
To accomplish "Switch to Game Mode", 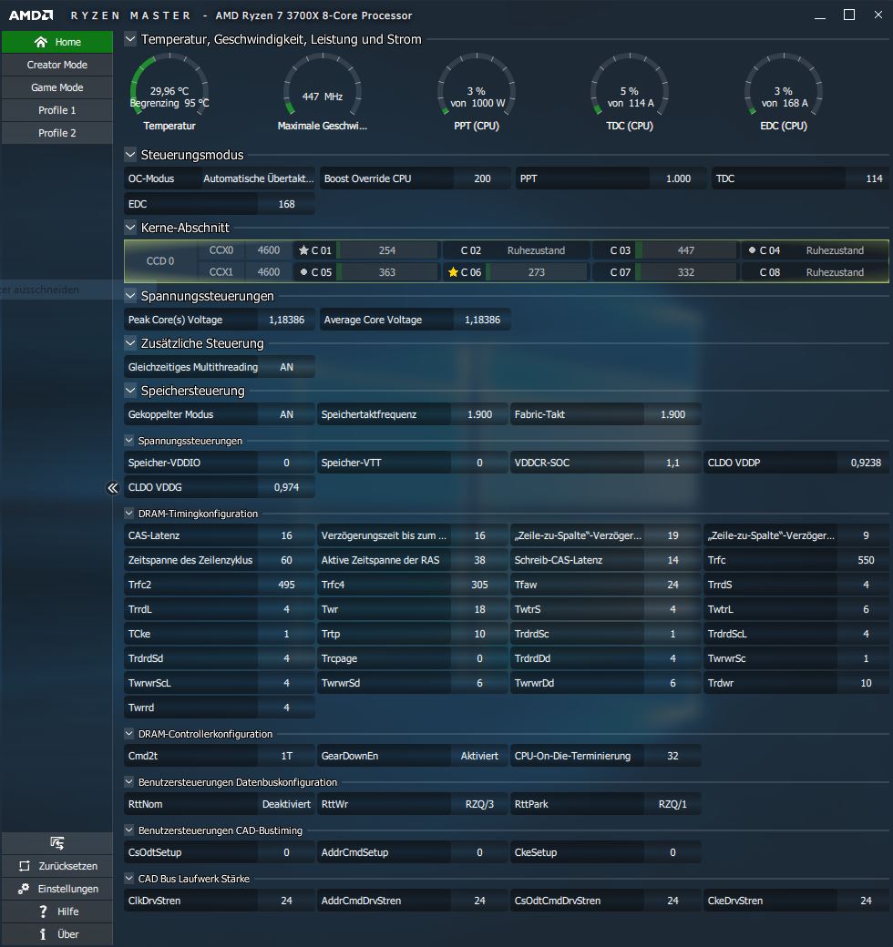I will coord(56,87).
